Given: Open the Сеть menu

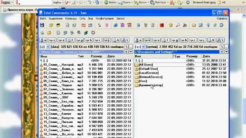Looking at the screenshot, I should pyautogui.click(x=82, y=18).
